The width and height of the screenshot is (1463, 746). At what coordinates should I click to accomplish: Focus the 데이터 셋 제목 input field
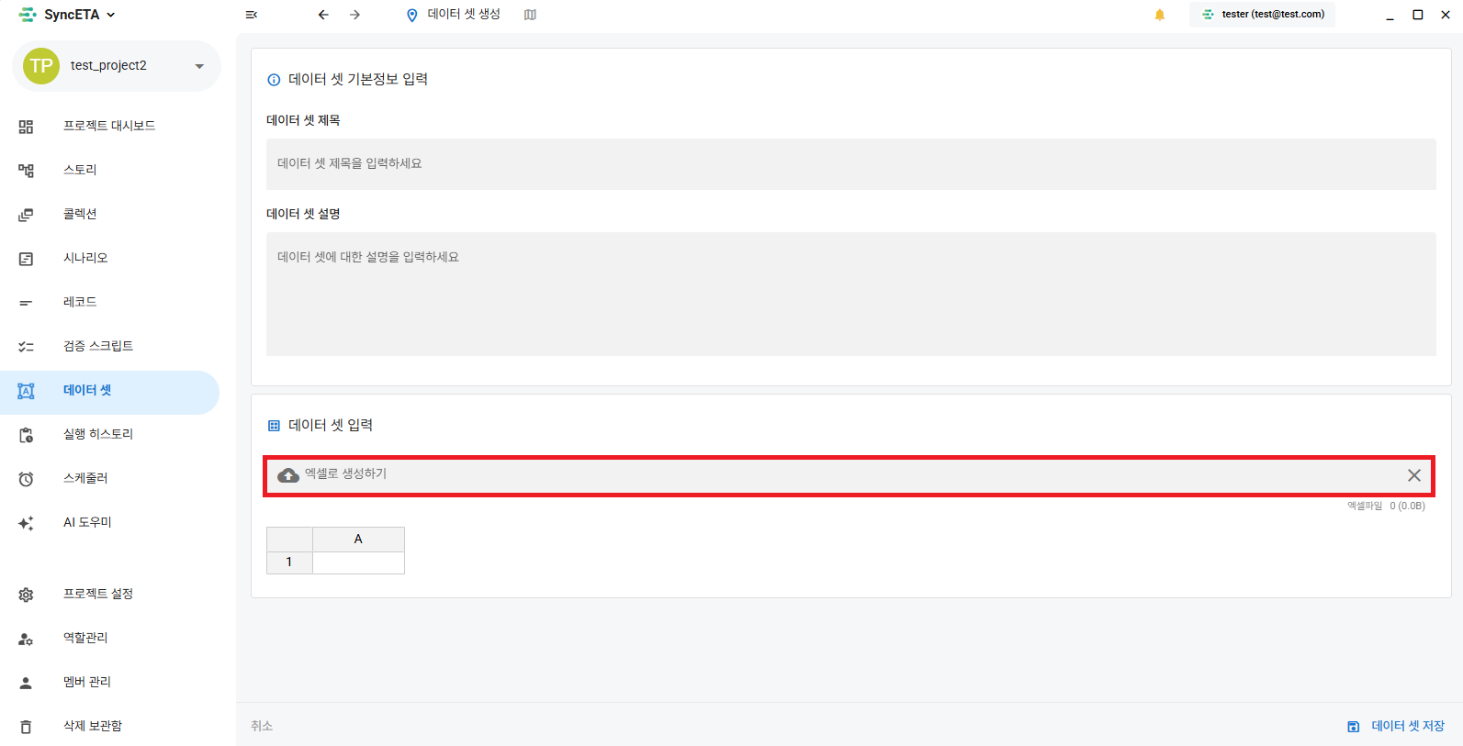(x=850, y=164)
